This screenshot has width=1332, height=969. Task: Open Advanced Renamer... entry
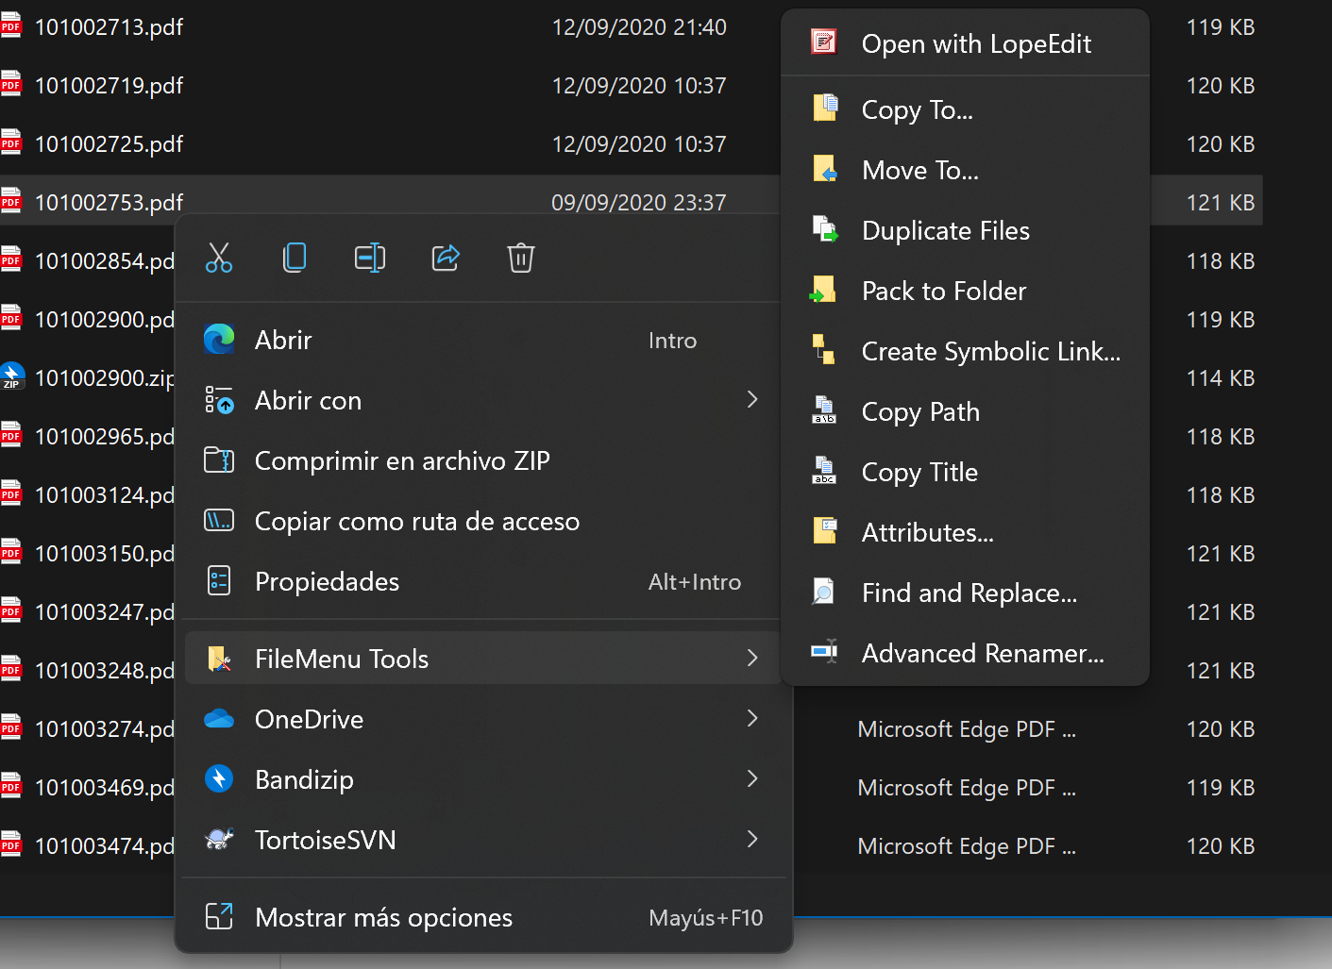click(965, 653)
